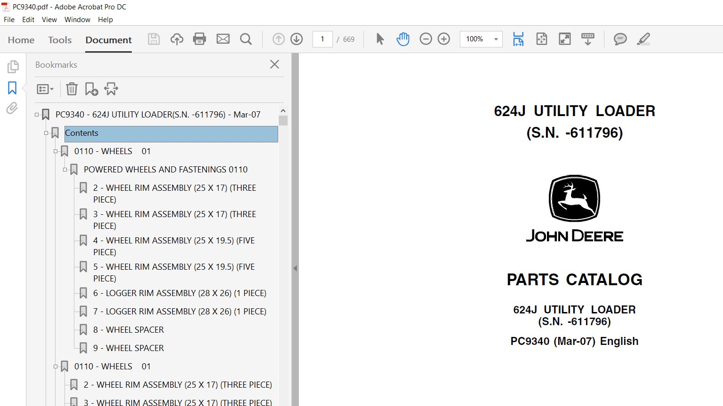Screen dimensions: 723x406
Task: Find current bookmark icon
Action: pyautogui.click(x=111, y=89)
